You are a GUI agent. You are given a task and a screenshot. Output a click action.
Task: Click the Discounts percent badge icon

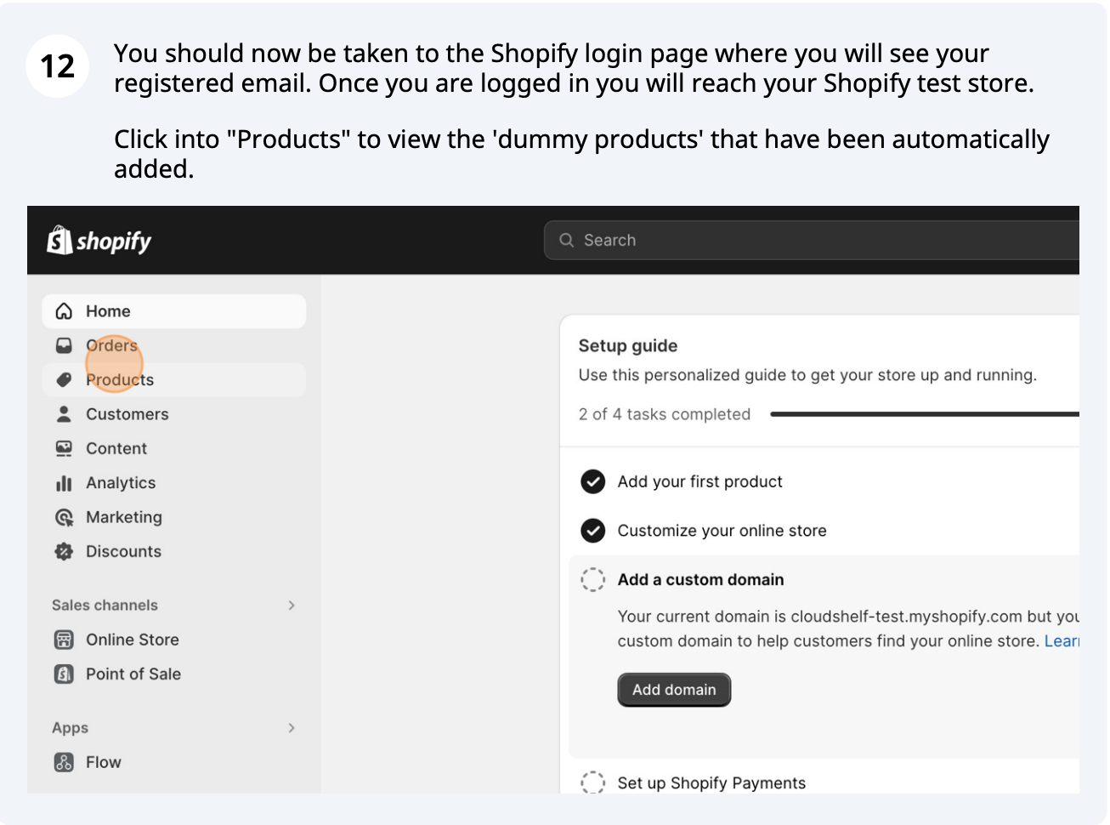pyautogui.click(x=64, y=551)
